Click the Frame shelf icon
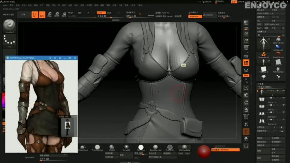 click(x=246, y=88)
